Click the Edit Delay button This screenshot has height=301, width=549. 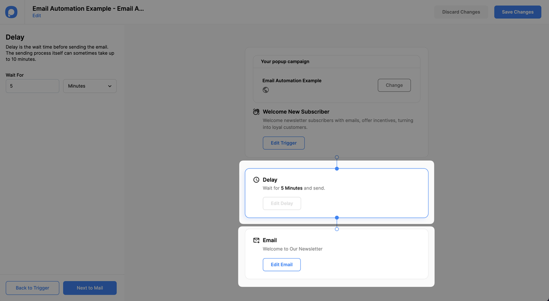[282, 203]
